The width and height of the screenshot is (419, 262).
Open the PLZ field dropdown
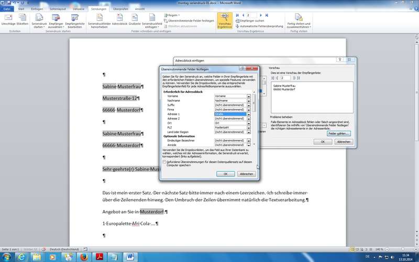[248, 127]
